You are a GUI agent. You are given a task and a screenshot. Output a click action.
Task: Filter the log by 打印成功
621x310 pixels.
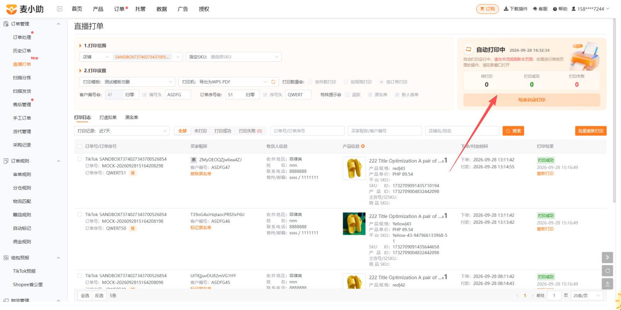pyautogui.click(x=223, y=131)
